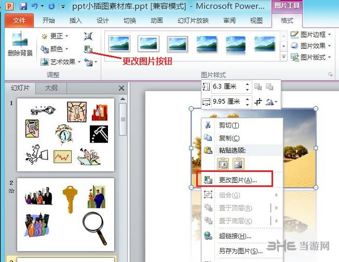The width and height of the screenshot is (339, 262).
Task: Click the slide pane scroll up arrow
Action: 123,99
